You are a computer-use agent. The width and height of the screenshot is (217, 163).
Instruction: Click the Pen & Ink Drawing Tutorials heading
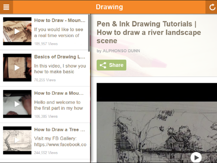pyautogui.click(x=149, y=32)
